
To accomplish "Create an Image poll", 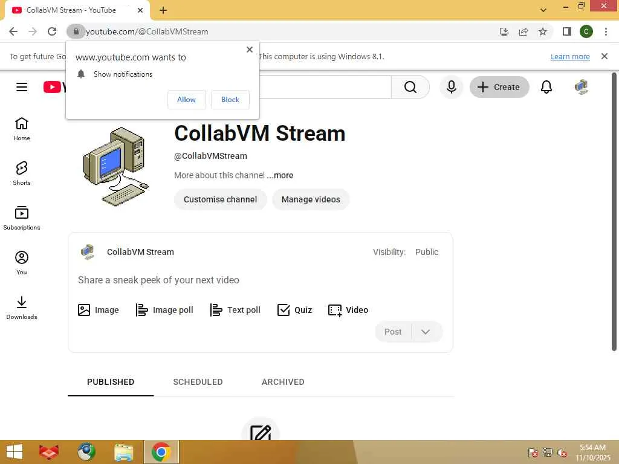I will 164,310.
